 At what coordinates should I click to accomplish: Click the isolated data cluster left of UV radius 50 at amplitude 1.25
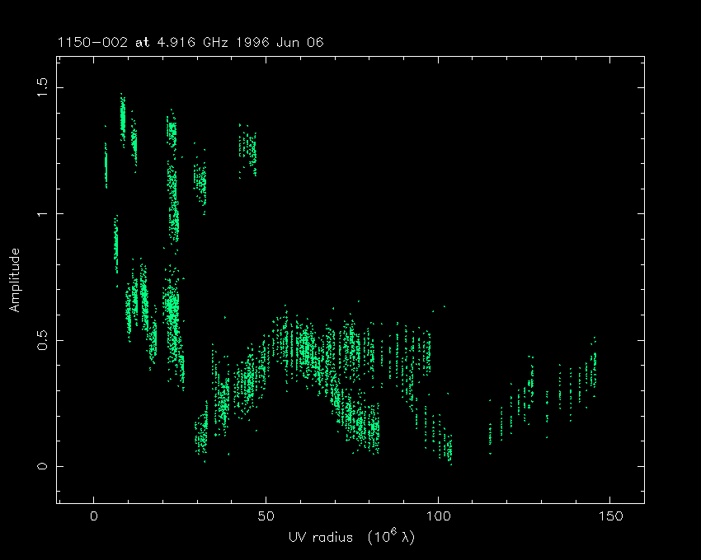[247, 148]
